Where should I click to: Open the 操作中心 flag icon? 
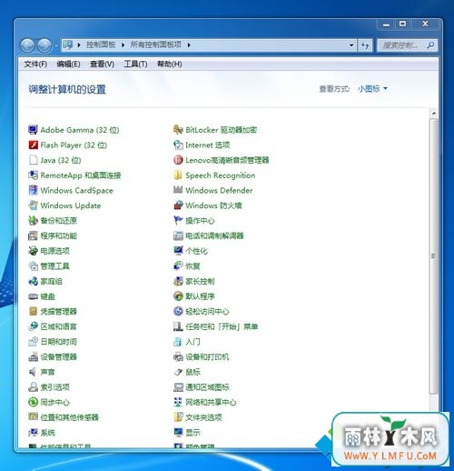tap(178, 221)
